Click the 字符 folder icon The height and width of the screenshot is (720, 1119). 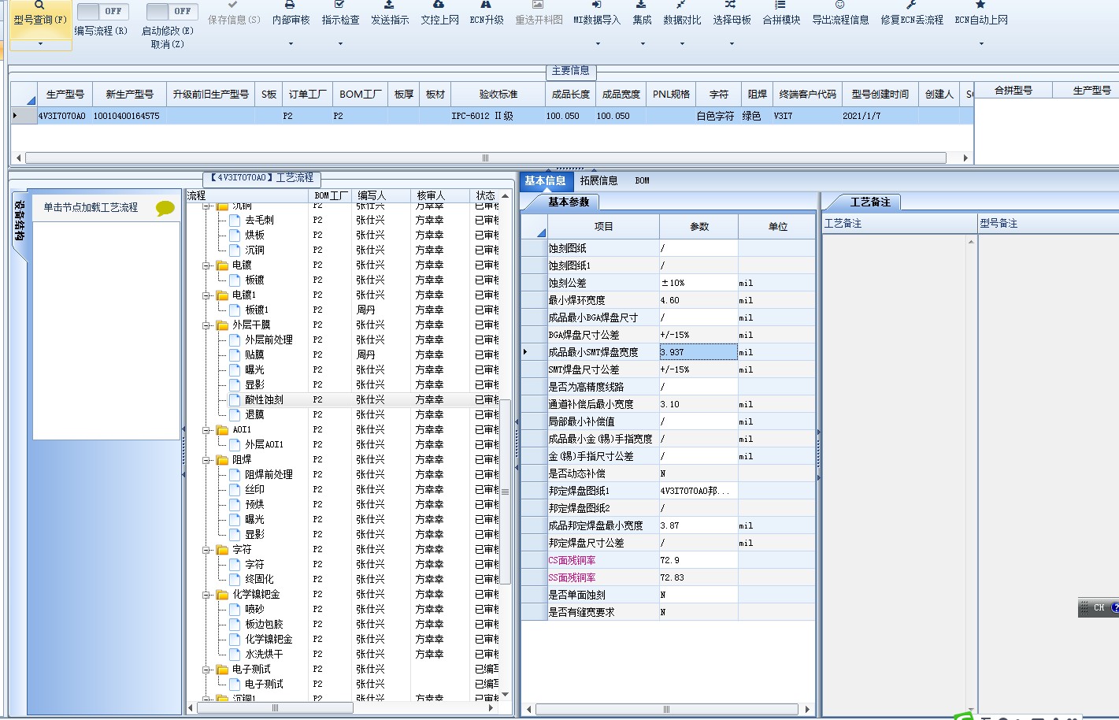[x=223, y=550]
